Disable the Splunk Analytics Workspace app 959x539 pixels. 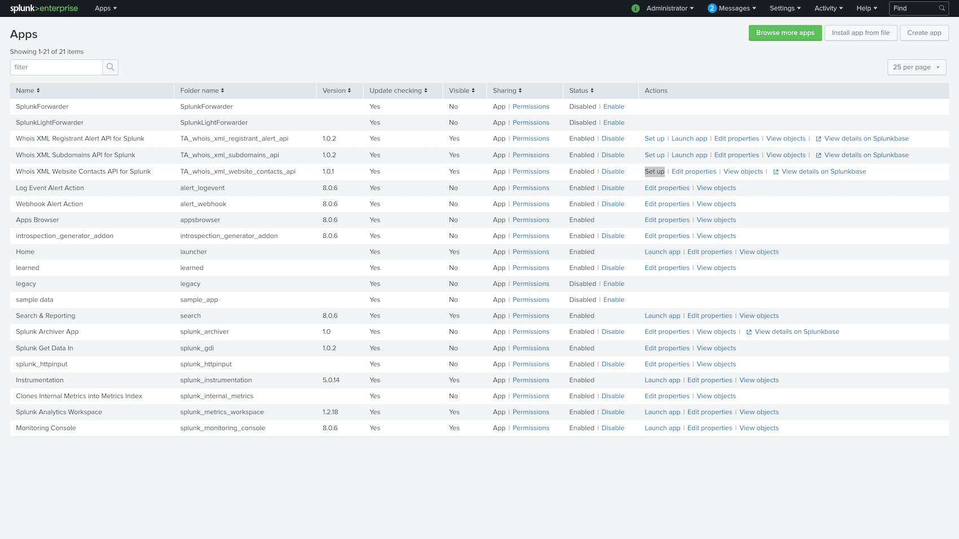(x=613, y=412)
